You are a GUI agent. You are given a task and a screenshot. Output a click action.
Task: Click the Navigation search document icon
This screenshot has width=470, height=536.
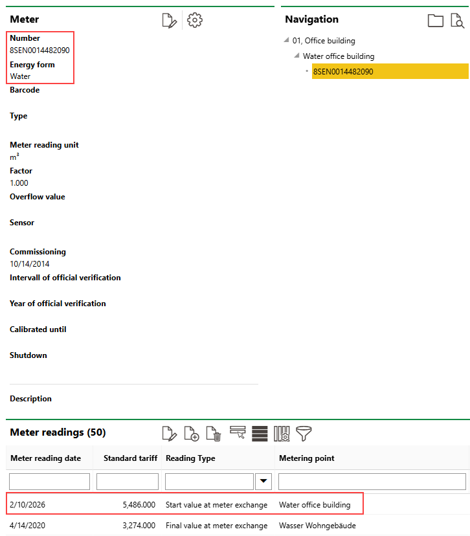click(x=458, y=21)
